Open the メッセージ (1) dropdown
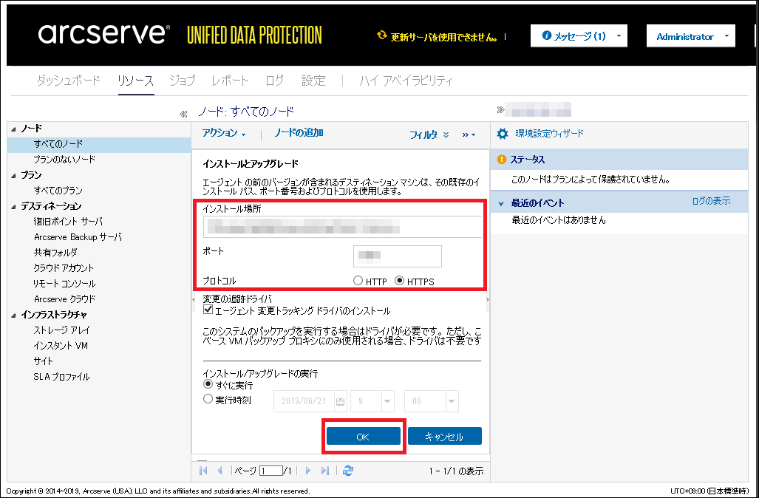 coord(579,35)
